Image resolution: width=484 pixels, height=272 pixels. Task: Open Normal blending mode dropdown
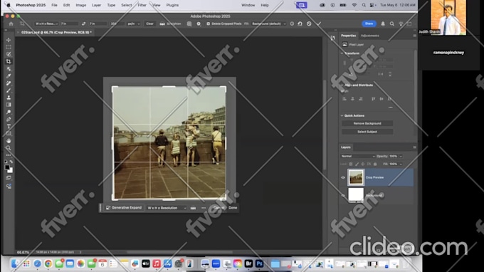click(x=358, y=156)
